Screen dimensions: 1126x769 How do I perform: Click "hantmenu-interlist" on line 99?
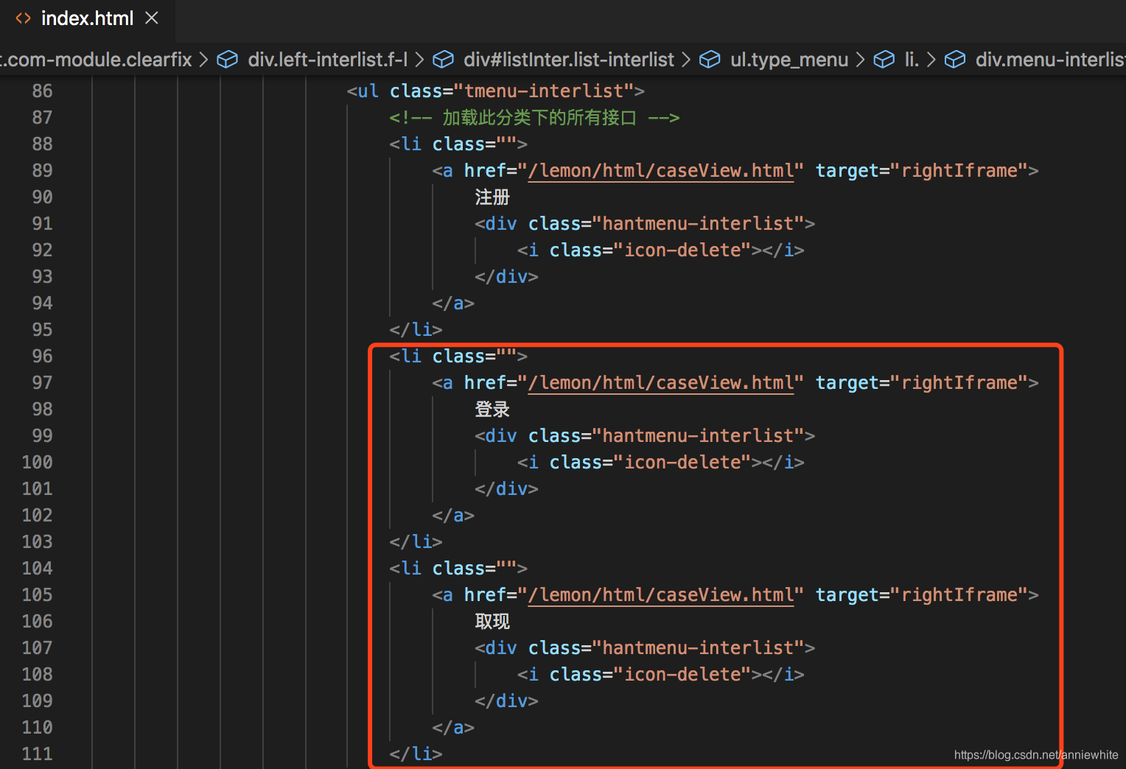(699, 436)
